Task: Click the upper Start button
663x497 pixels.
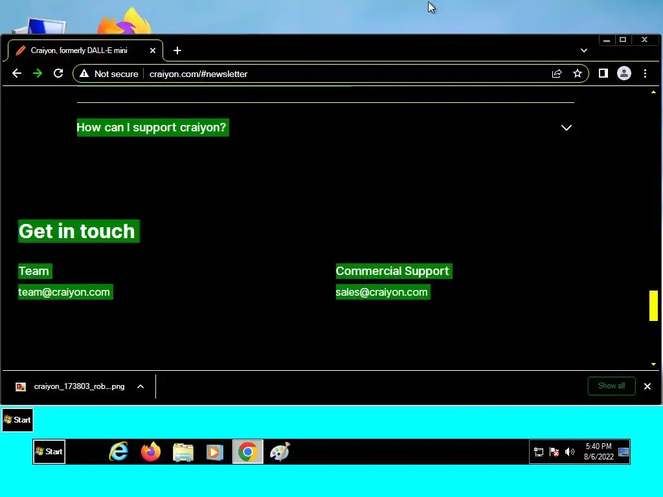Action: (17, 420)
